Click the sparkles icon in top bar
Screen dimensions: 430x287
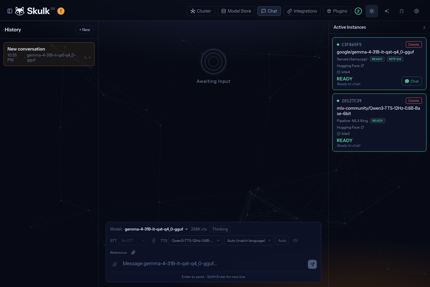pyautogui.click(x=387, y=11)
